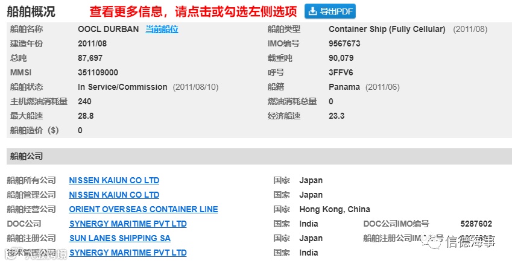Click the Hong Kong, China country value
Viewport: 512px width, 264px height.
[335, 209]
